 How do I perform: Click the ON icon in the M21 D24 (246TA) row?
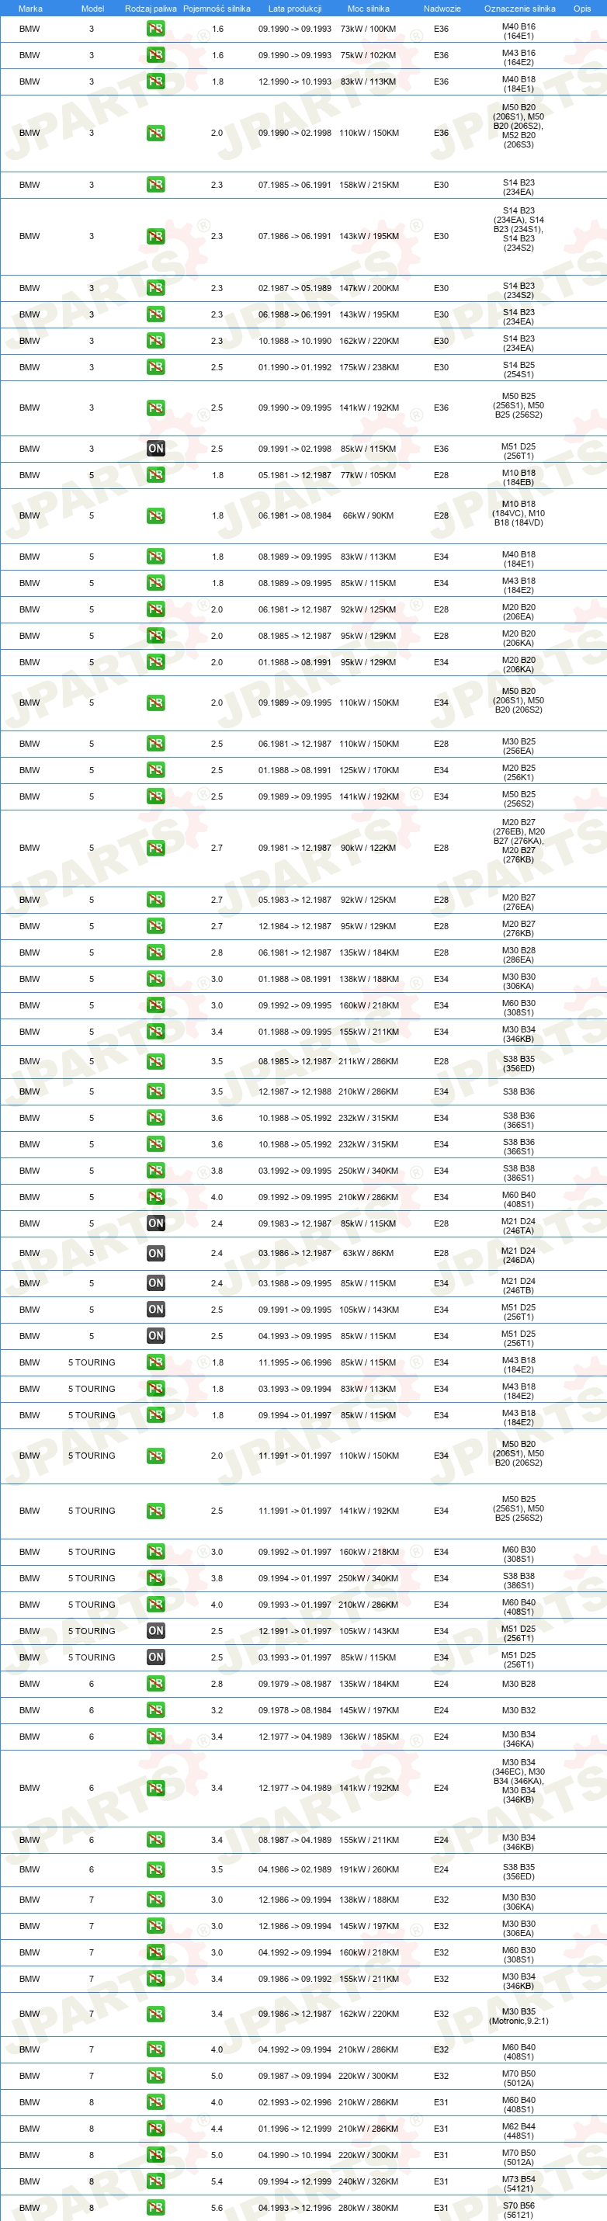pos(155,1223)
